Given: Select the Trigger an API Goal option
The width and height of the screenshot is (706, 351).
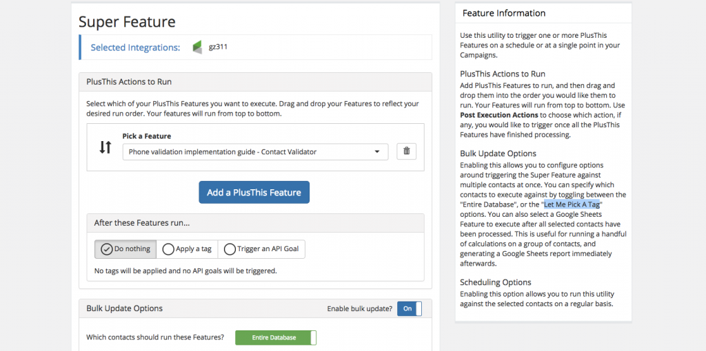Looking at the screenshot, I should 261,249.
